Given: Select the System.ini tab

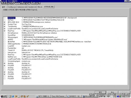Looking at the screenshot, I should pyautogui.click(x=32, y=7).
